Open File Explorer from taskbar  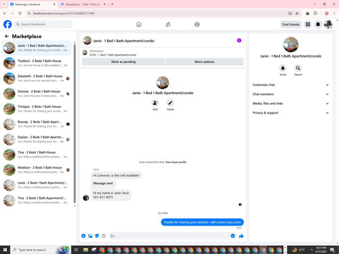click(x=85, y=250)
